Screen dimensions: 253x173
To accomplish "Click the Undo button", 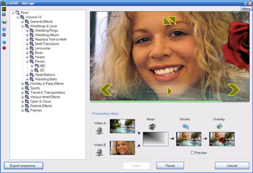I will coord(136,166).
